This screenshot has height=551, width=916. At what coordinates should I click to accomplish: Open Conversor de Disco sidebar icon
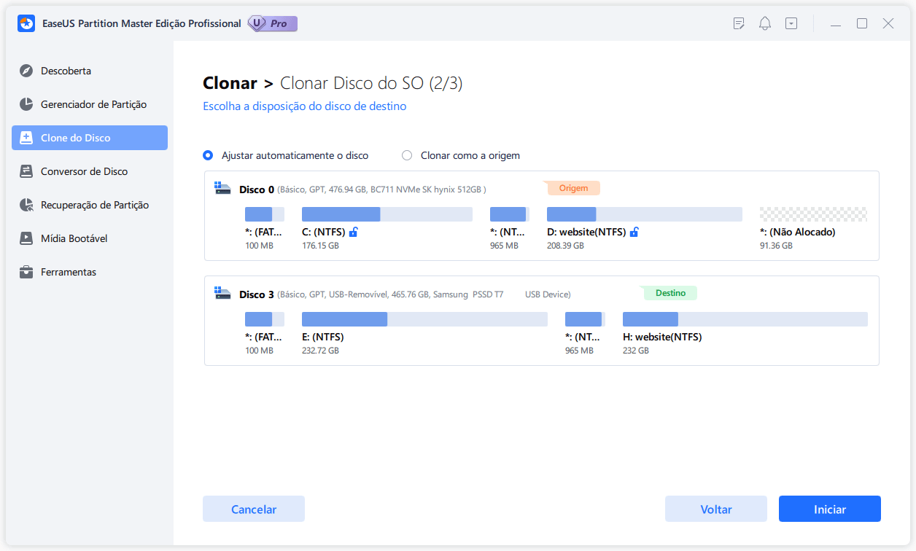pos(26,171)
